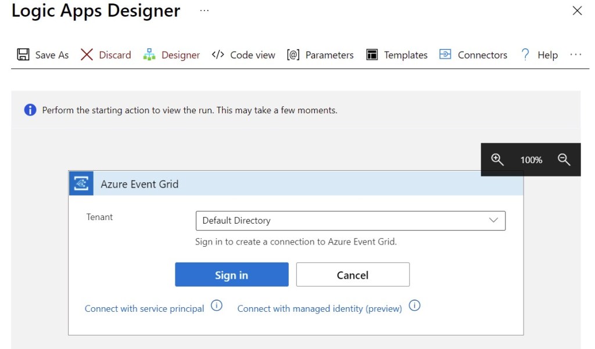Switch to Code view using brackets icon

(x=218, y=55)
